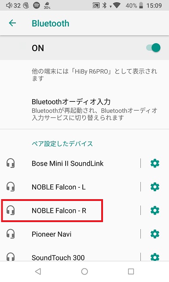The width and height of the screenshot is (169, 282).
Task: Connect to NOBLE Falcon - R device
Action: click(x=70, y=211)
